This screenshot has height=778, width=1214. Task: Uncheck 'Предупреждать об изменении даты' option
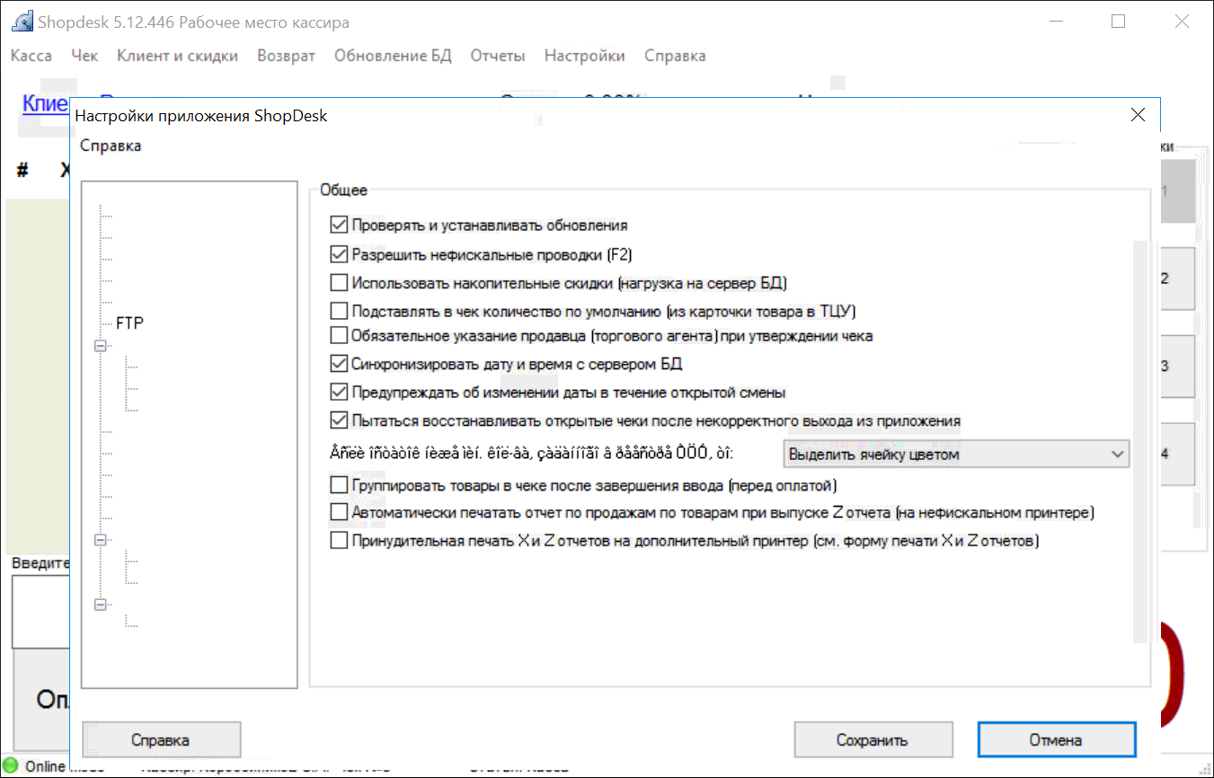339,393
